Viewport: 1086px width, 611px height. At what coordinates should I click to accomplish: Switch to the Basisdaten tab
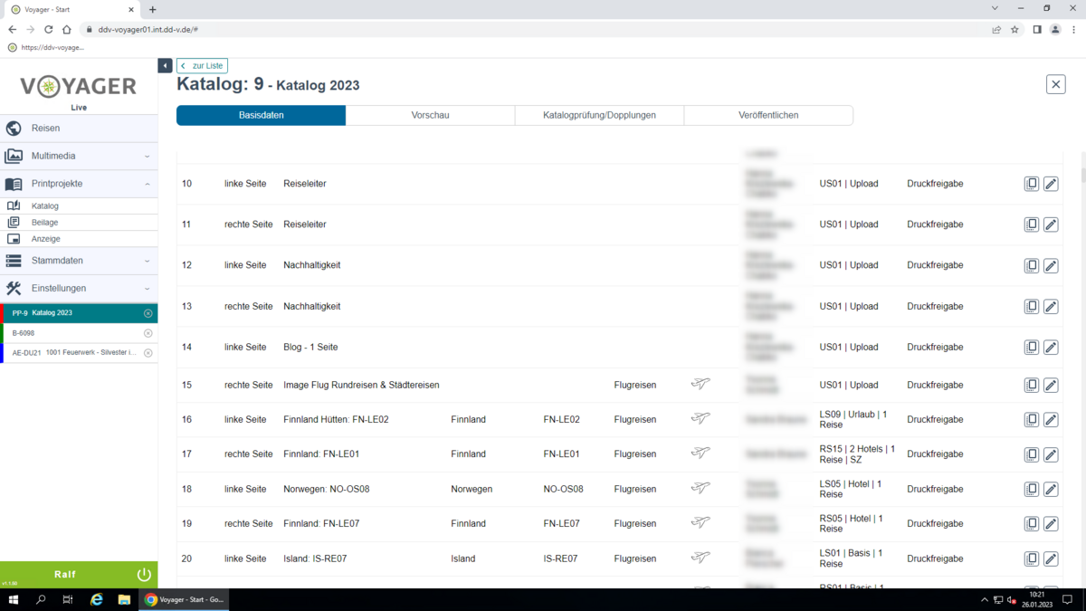tap(261, 115)
